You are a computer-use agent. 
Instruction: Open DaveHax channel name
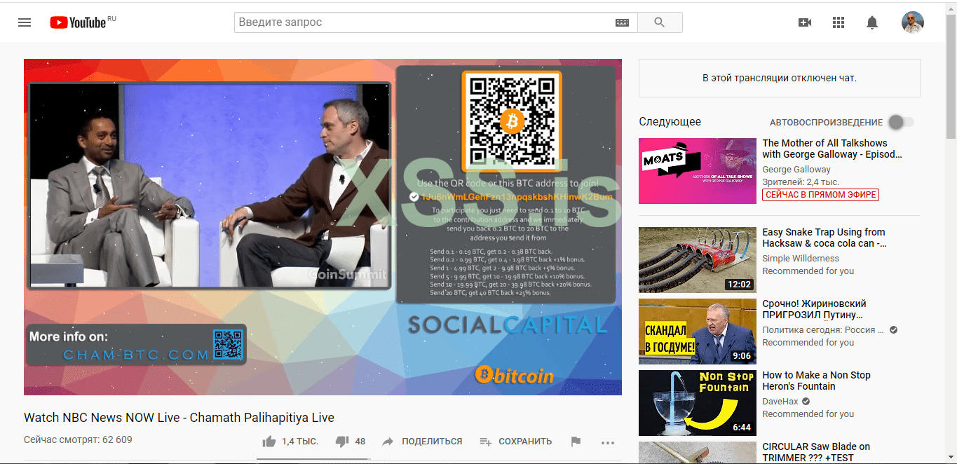(781, 402)
